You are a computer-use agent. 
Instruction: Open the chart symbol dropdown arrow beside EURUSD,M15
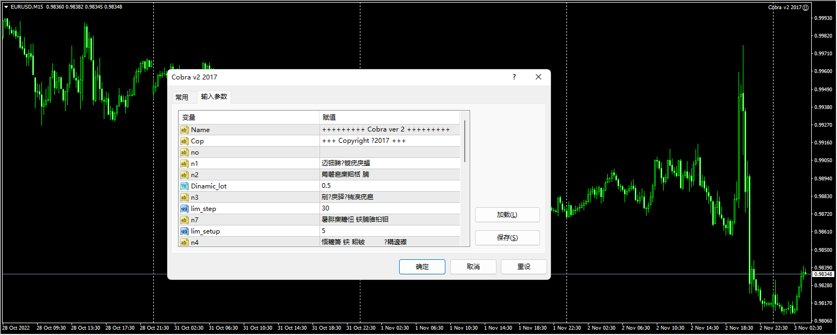click(x=6, y=7)
